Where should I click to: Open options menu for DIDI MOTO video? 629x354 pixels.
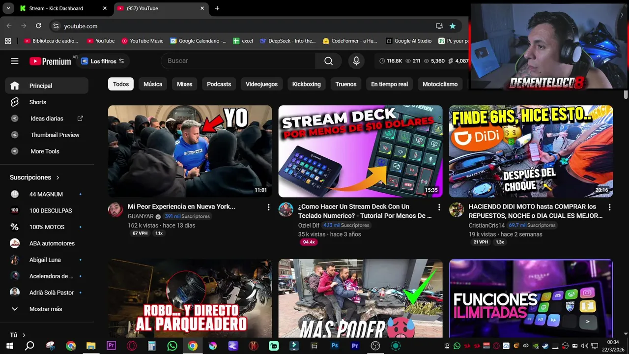[609, 207]
